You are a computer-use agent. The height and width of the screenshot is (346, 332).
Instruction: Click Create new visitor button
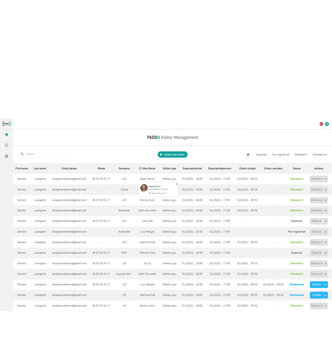coord(173,155)
